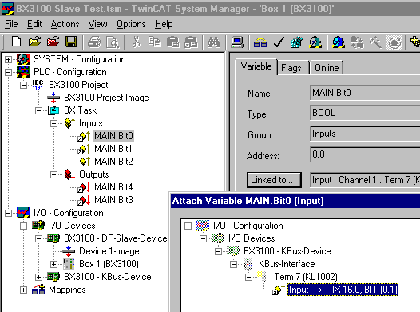The width and height of the screenshot is (420, 312).
Task: Select the Variable tab
Action: (x=256, y=66)
